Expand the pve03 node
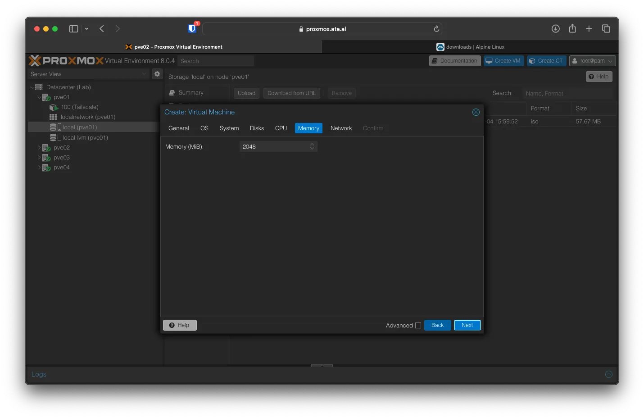This screenshot has height=418, width=644. [39, 158]
